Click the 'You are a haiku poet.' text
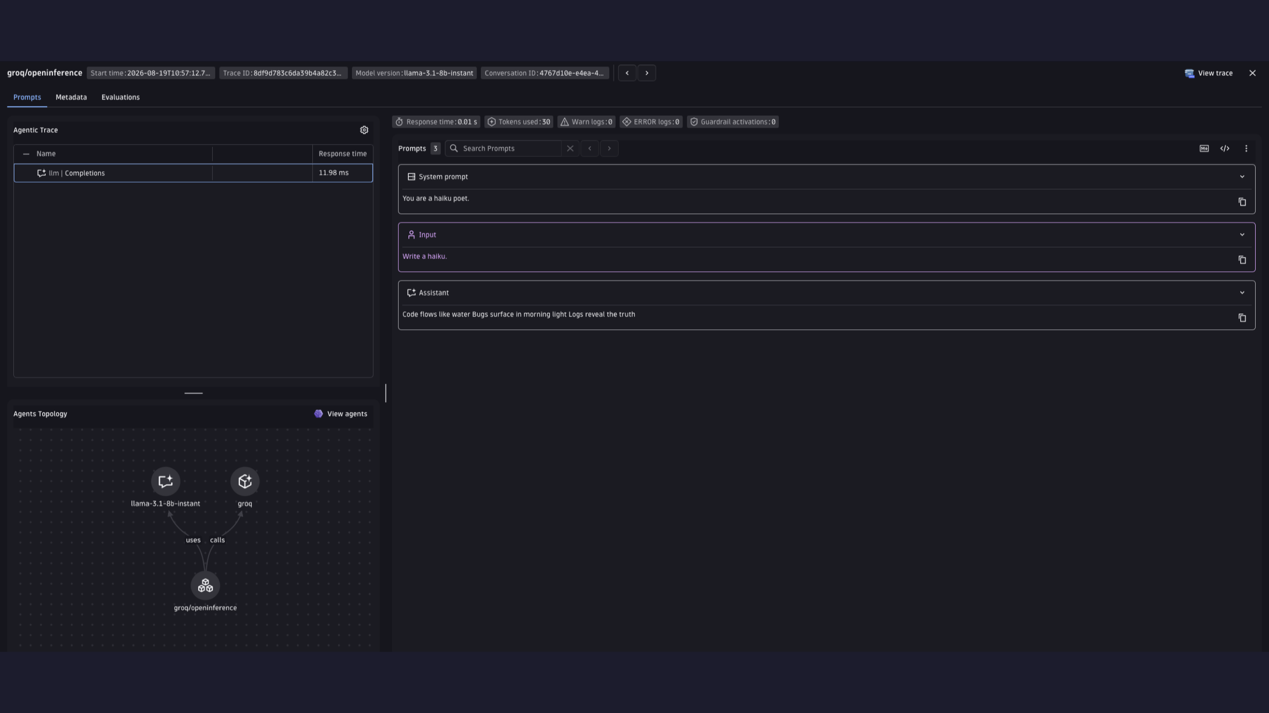This screenshot has height=713, width=1269. tap(436, 199)
